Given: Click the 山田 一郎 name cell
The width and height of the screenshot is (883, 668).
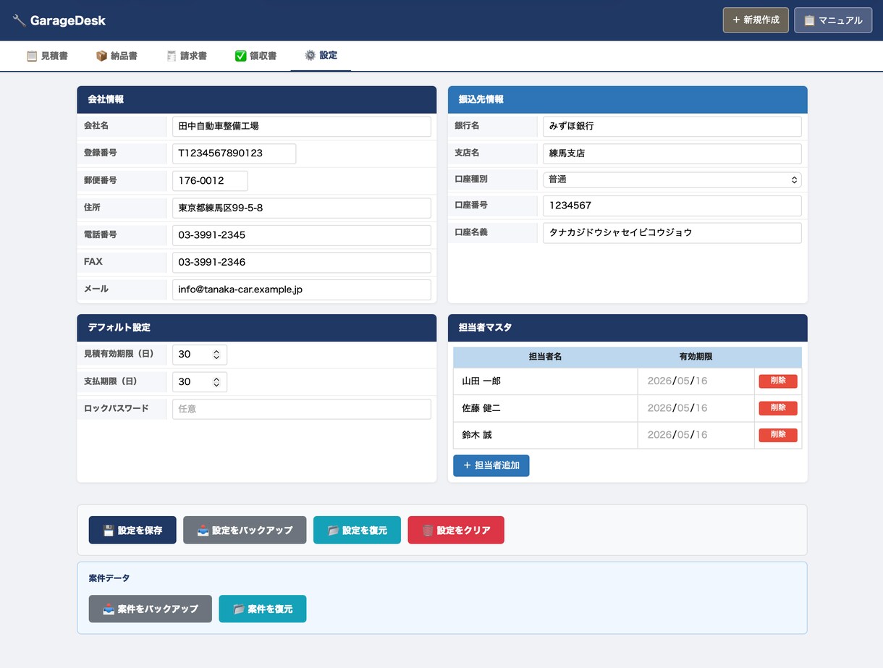Looking at the screenshot, I should click(x=546, y=381).
